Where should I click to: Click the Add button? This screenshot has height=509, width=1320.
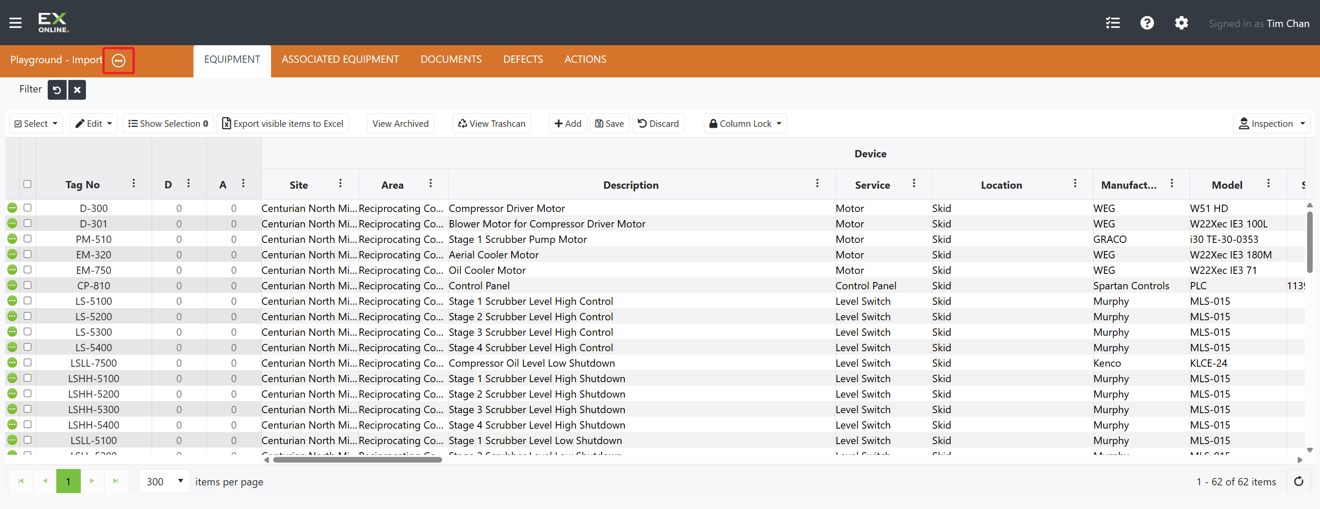tap(568, 124)
